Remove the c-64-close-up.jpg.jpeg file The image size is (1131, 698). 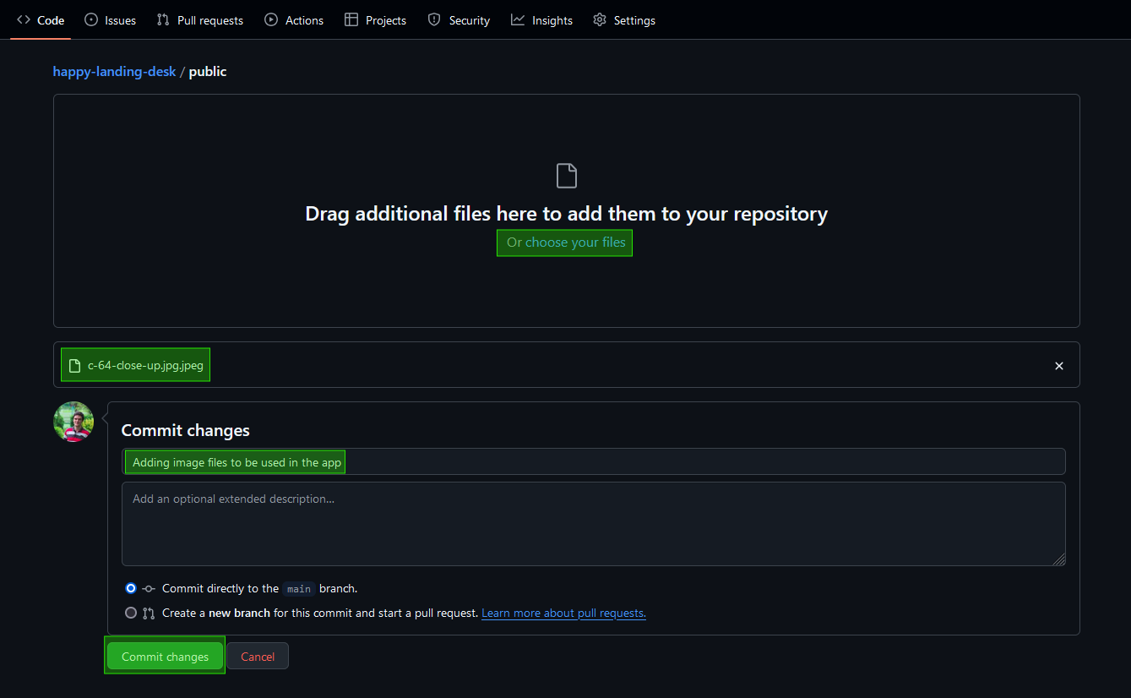click(1058, 365)
